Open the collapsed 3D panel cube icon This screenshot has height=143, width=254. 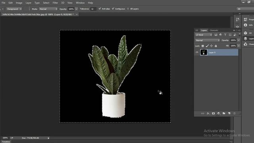click(x=246, y=33)
